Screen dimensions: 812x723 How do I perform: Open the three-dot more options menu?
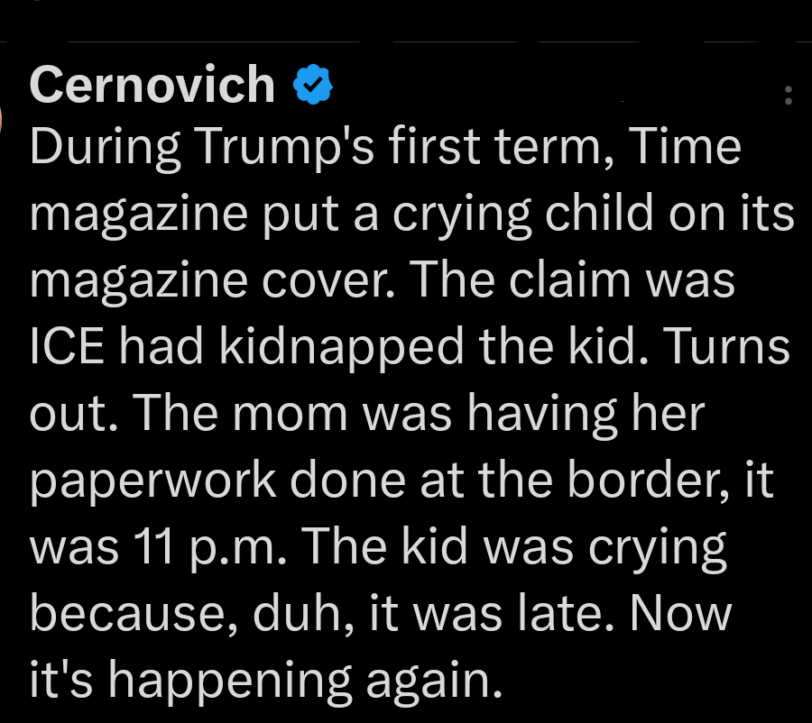pos(789,96)
